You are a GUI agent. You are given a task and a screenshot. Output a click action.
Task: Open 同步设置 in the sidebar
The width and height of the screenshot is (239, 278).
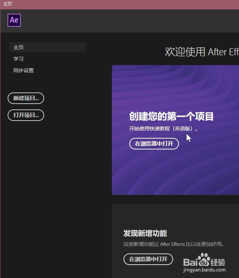click(x=24, y=70)
